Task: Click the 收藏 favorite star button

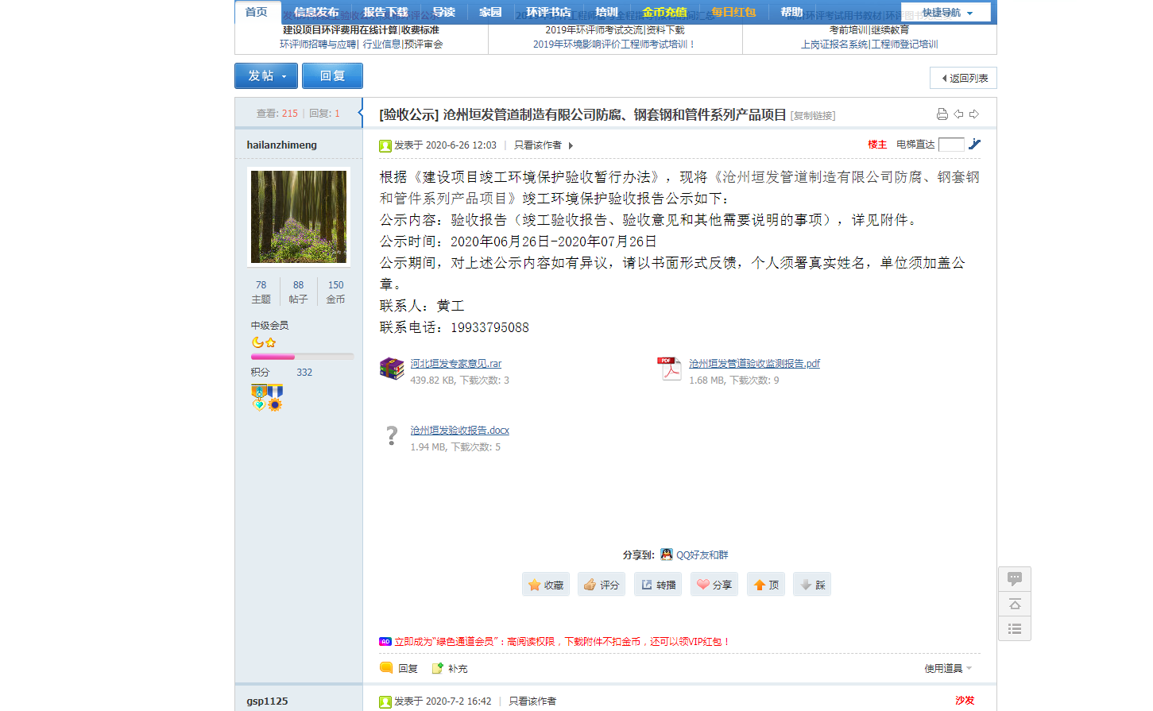Action: tap(546, 585)
